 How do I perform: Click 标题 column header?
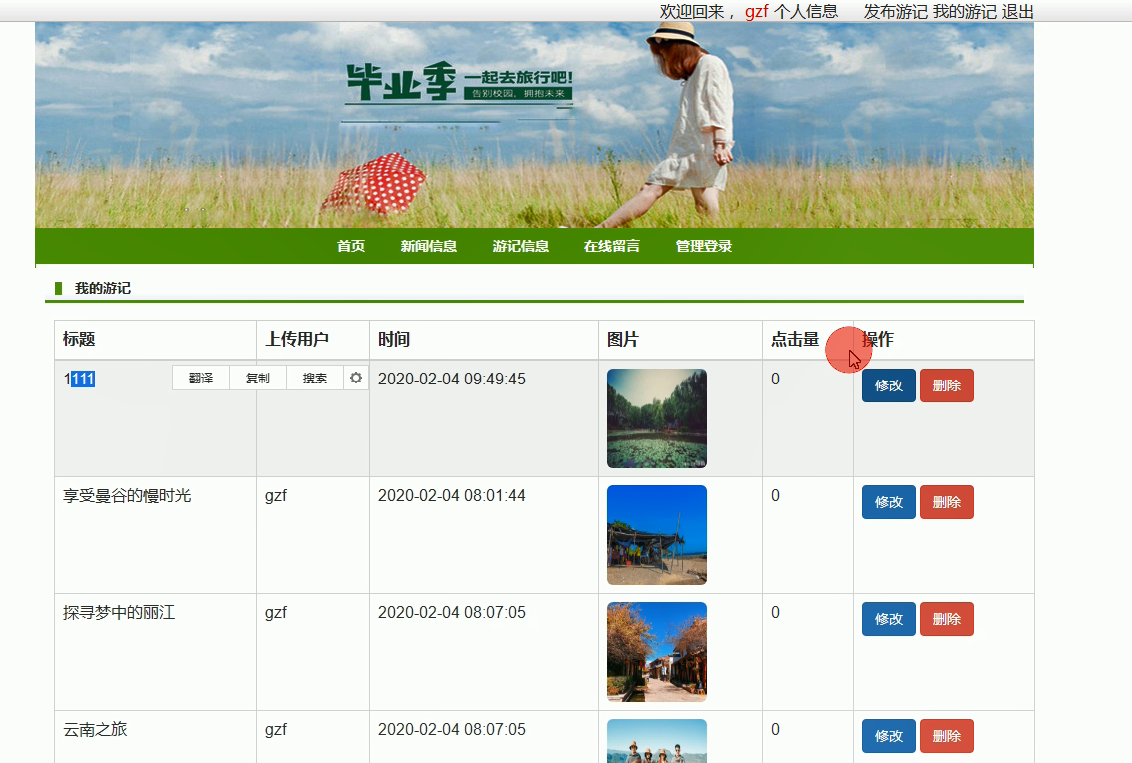pos(79,339)
